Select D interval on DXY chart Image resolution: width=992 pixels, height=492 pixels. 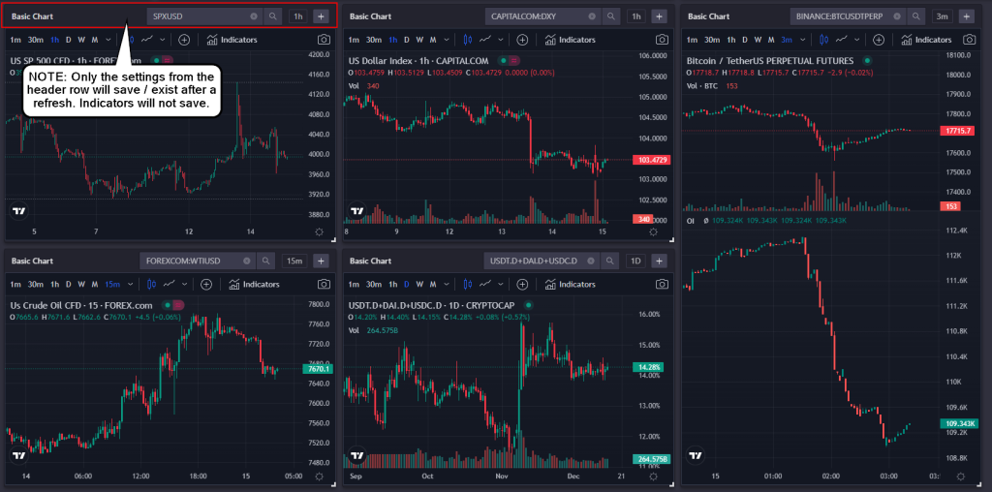point(406,40)
